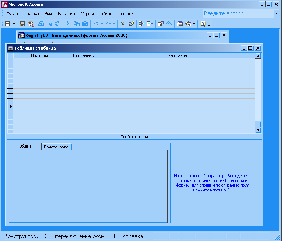Open the Окно menu
Screen dimensions: 282x241
point(107,14)
